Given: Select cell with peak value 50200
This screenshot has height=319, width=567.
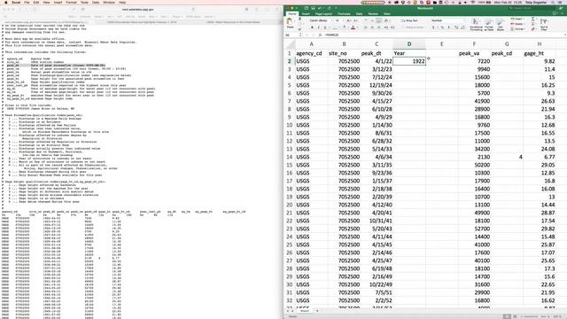Looking at the screenshot, I should [x=474, y=165].
